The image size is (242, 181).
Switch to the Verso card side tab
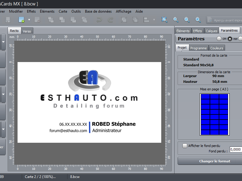tap(27, 31)
